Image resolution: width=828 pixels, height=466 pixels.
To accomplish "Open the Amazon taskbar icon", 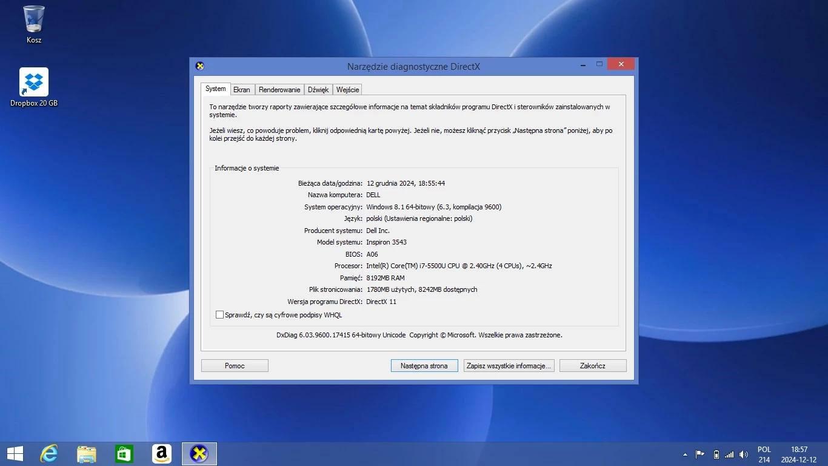I will tap(162, 453).
